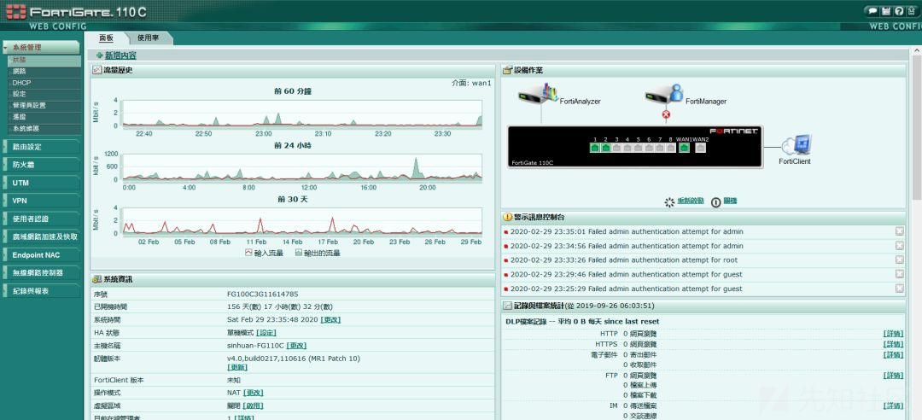Open 詳細 for FTP DLP record
This screenshot has width=922, height=420.
click(x=893, y=376)
